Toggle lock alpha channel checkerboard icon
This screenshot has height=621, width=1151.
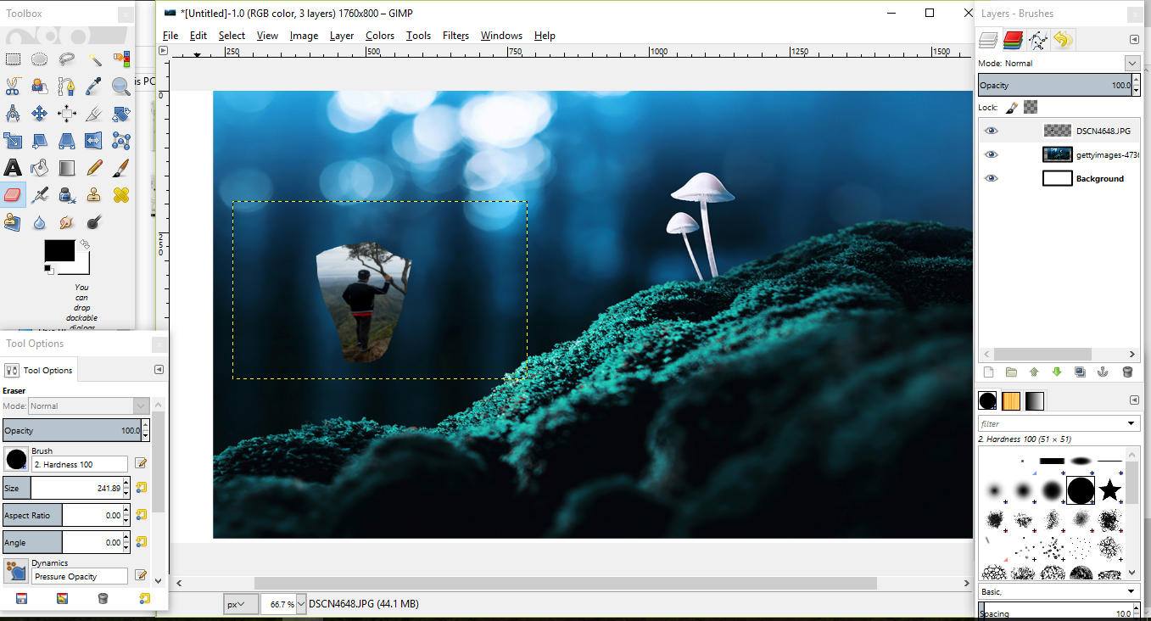[1031, 108]
